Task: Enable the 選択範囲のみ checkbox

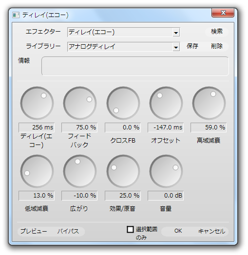Action: pos(130,229)
